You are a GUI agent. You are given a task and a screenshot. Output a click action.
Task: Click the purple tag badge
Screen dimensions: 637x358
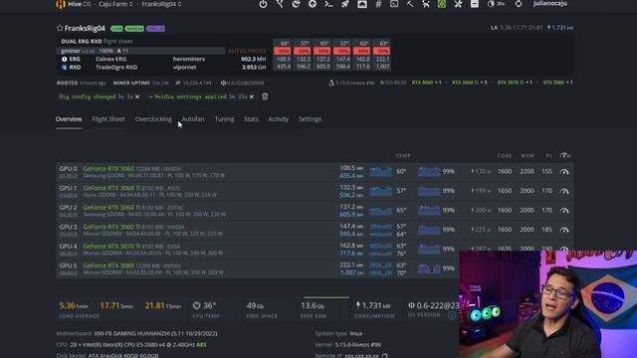point(156,29)
